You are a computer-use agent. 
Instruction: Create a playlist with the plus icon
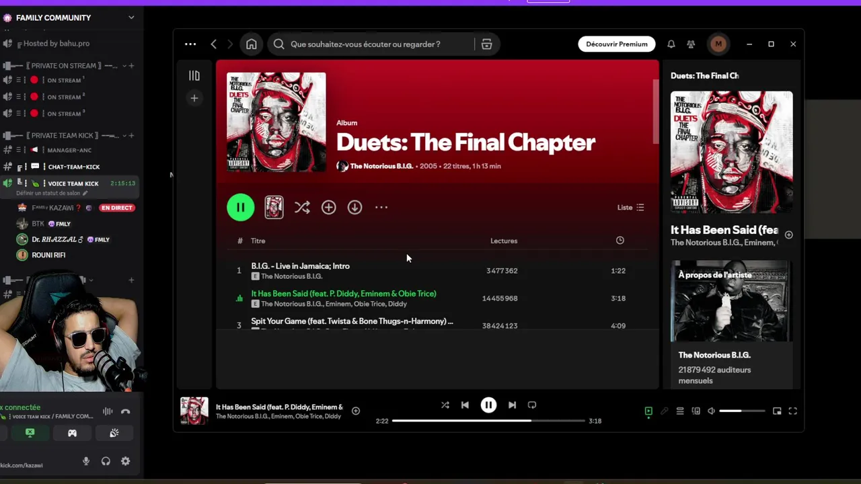(x=194, y=98)
